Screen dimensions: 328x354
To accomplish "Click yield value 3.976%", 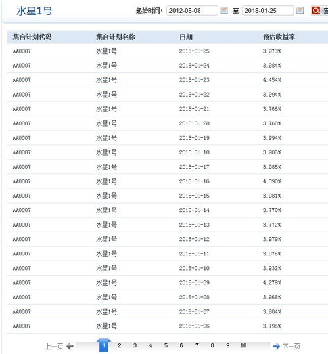I will click(272, 254).
